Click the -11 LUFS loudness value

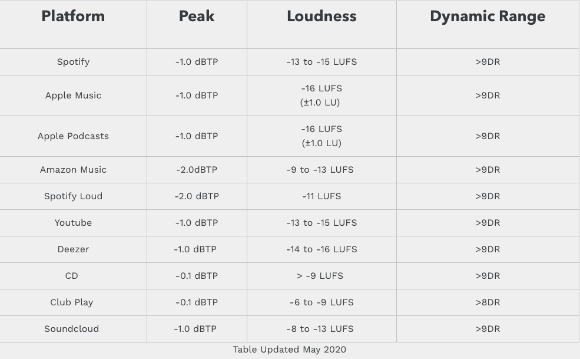coord(322,196)
